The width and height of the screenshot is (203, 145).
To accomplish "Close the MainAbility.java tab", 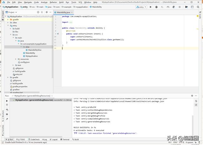I will click(x=72, y=12).
